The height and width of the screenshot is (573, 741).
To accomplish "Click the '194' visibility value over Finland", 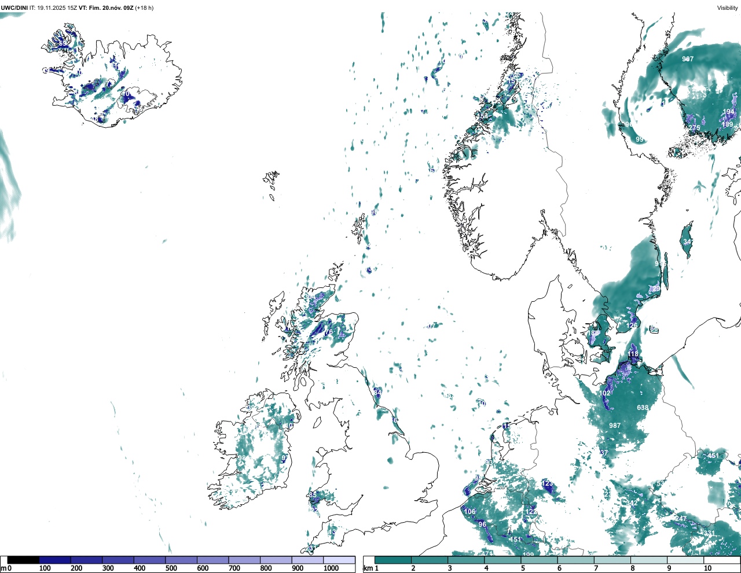I will pyautogui.click(x=728, y=112).
